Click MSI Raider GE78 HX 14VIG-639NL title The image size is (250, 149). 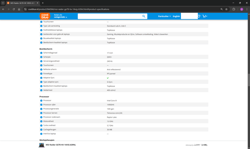(61, 145)
